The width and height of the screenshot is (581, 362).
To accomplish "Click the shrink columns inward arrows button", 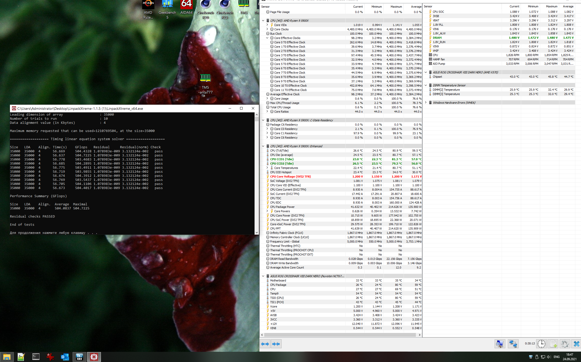I will [x=276, y=344].
